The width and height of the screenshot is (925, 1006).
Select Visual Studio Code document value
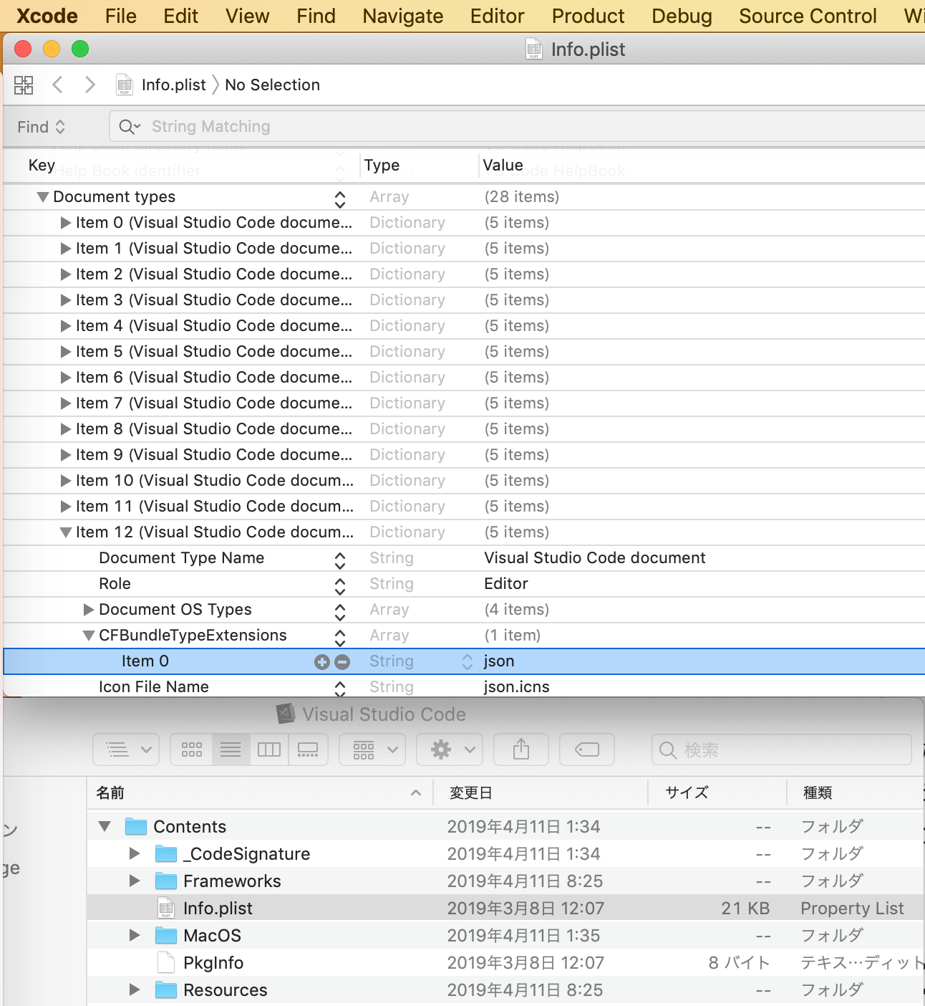click(595, 558)
